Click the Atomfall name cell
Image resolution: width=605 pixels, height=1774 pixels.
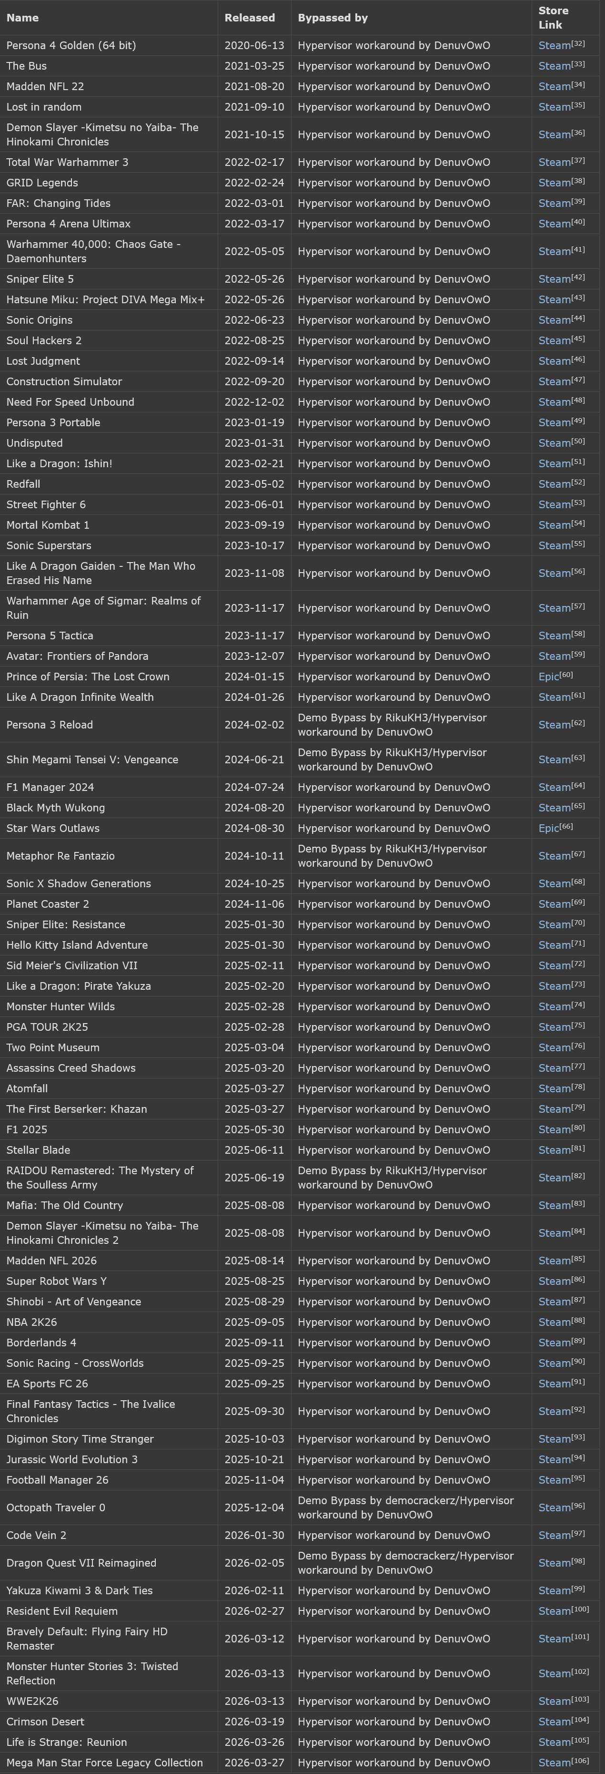click(x=109, y=1089)
